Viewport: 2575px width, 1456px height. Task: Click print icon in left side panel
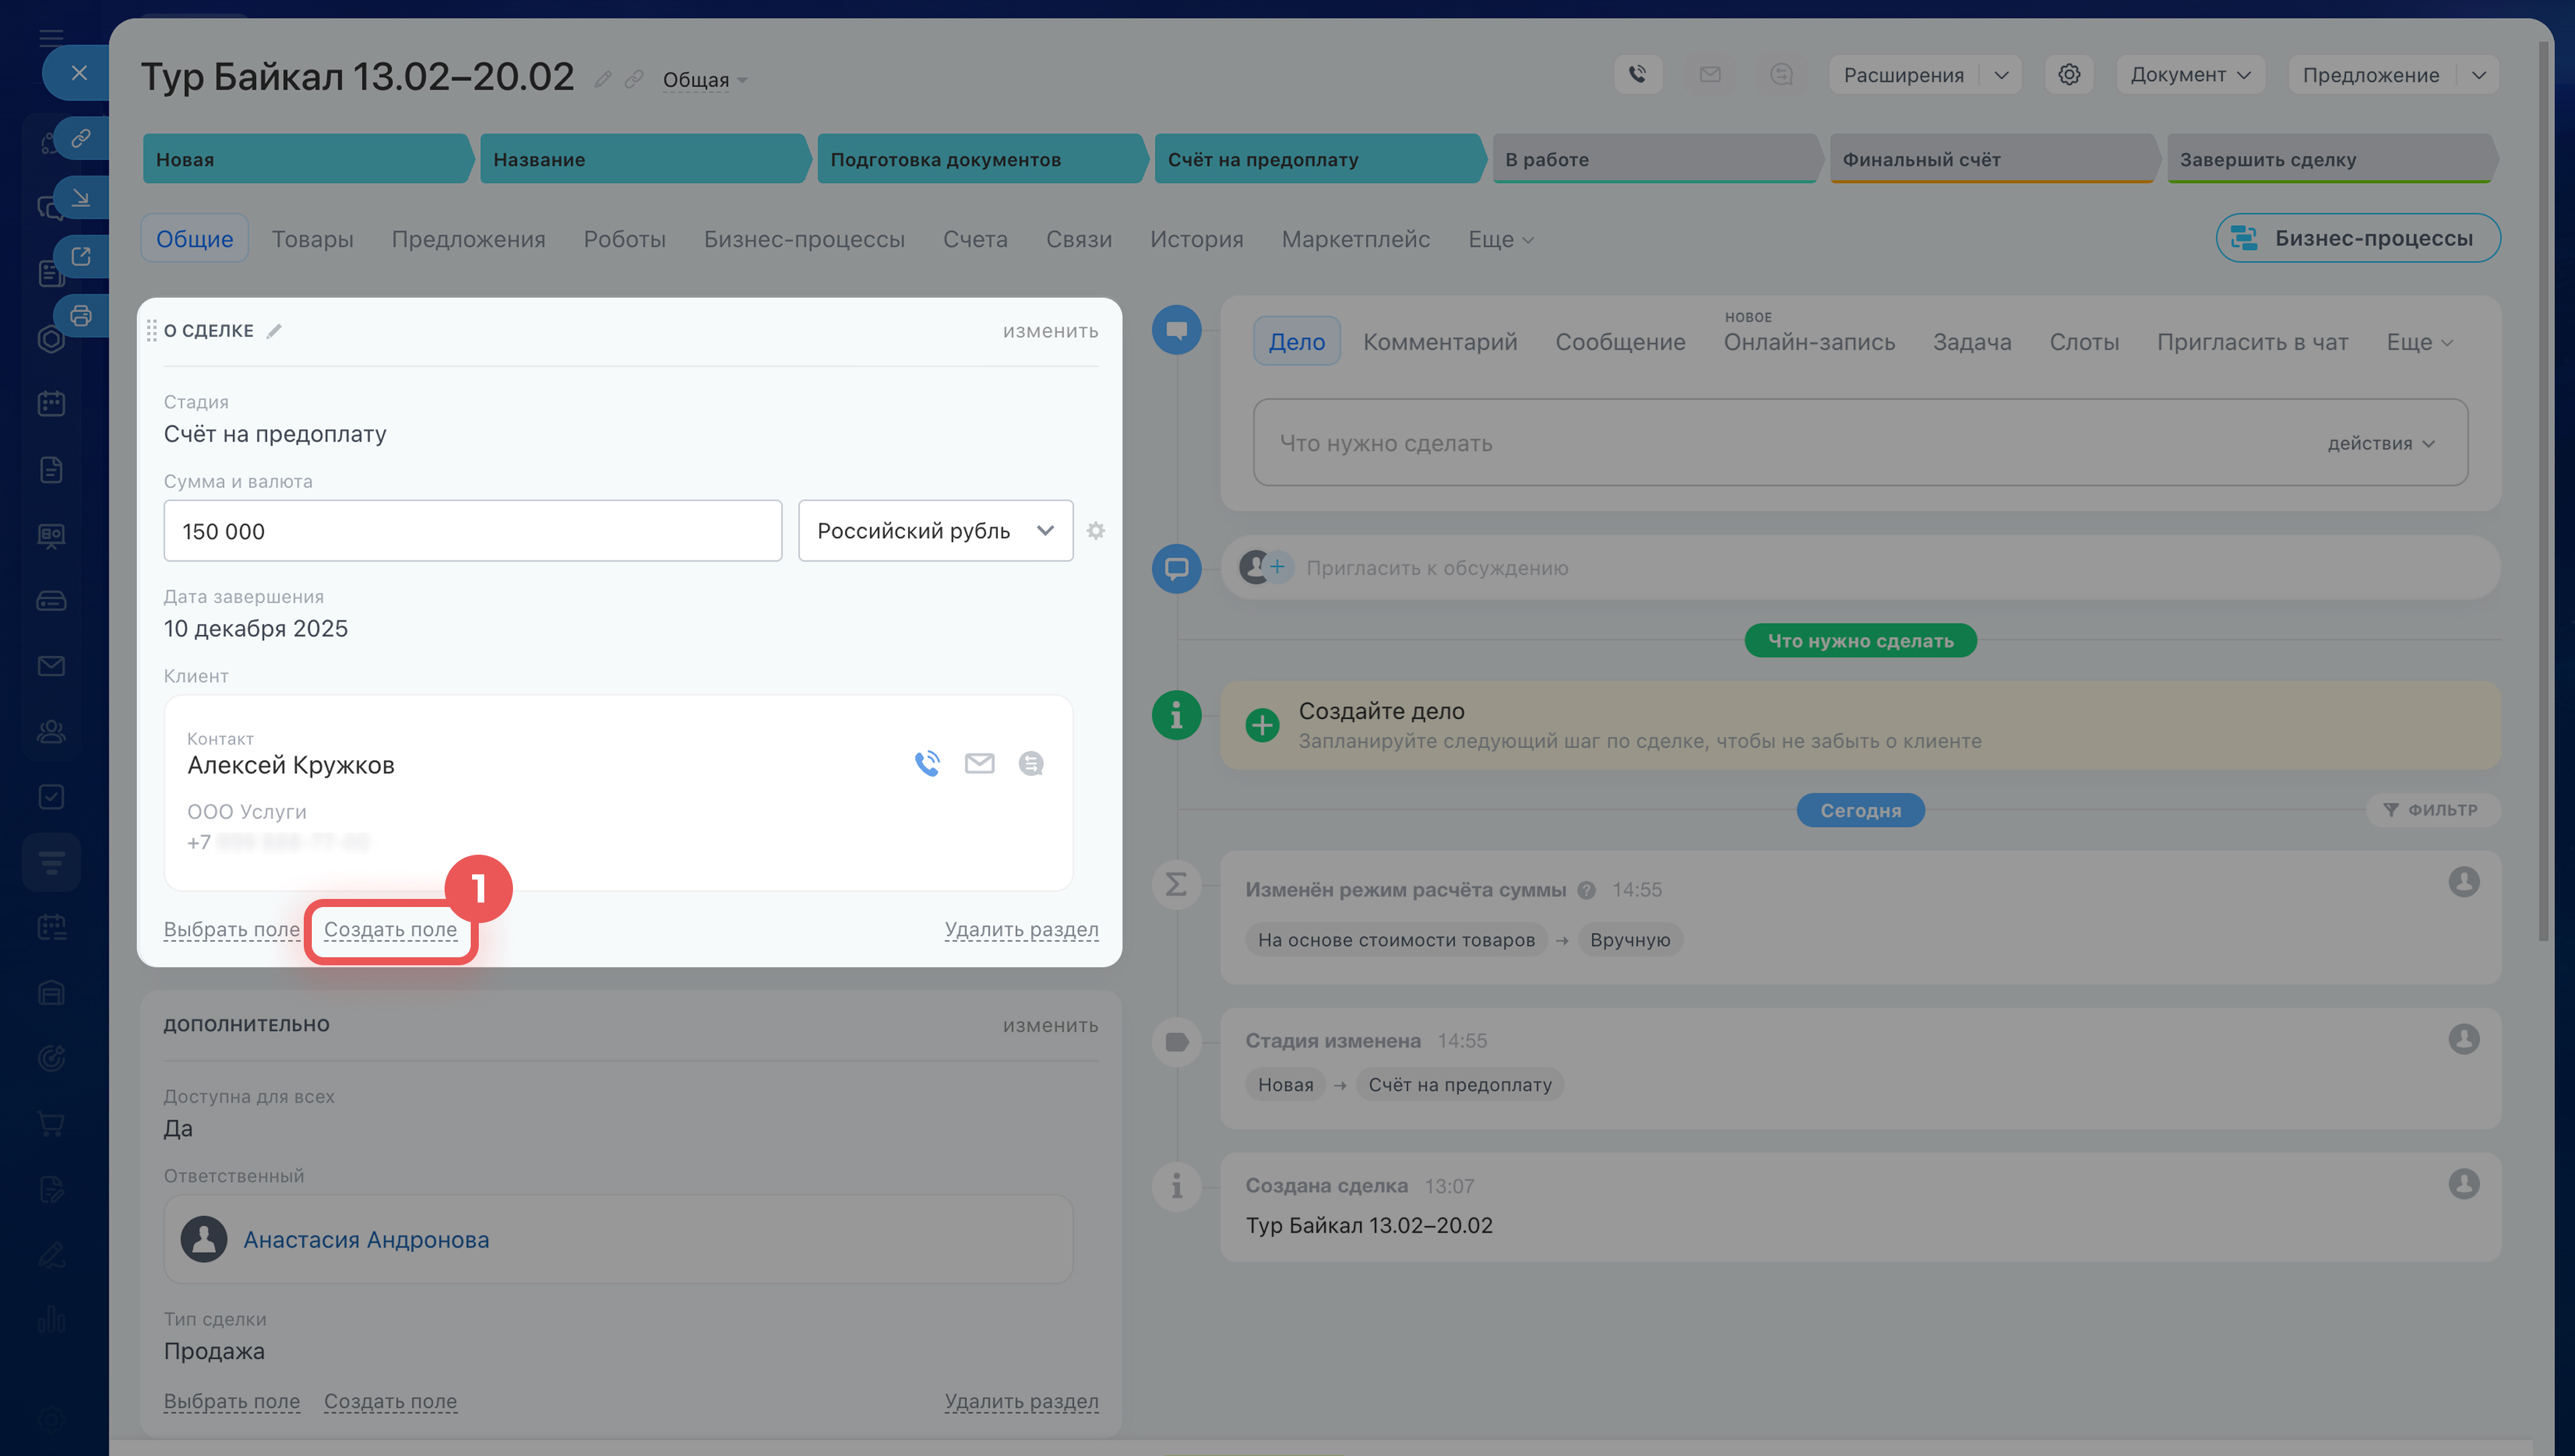(x=81, y=316)
